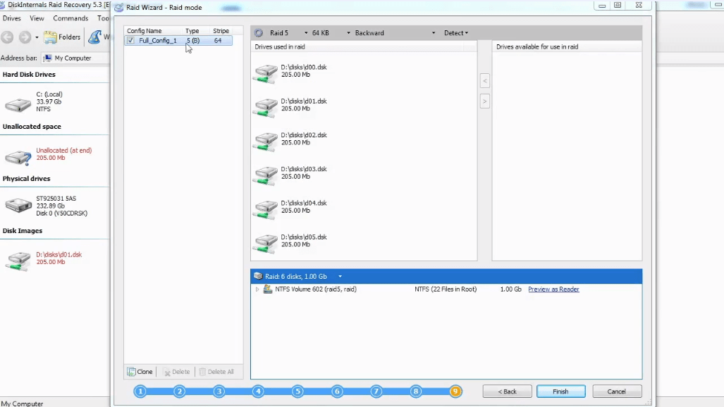Open the Backward rotation dropdown

coord(434,33)
